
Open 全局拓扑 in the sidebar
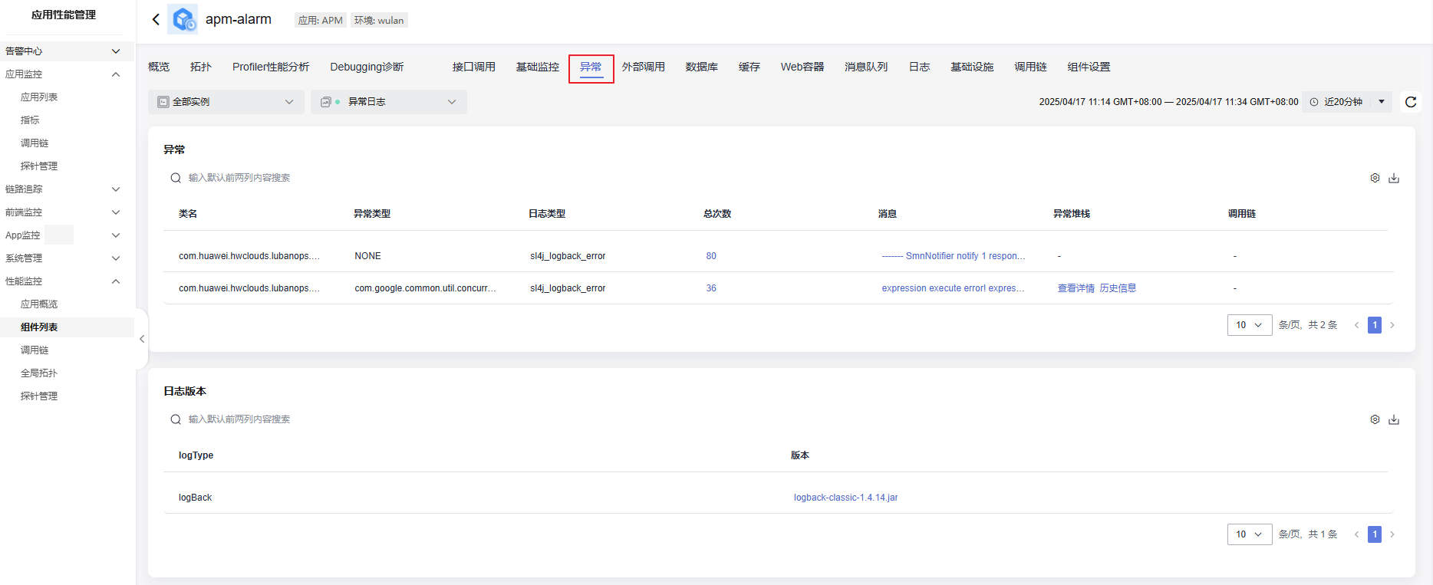tap(39, 373)
